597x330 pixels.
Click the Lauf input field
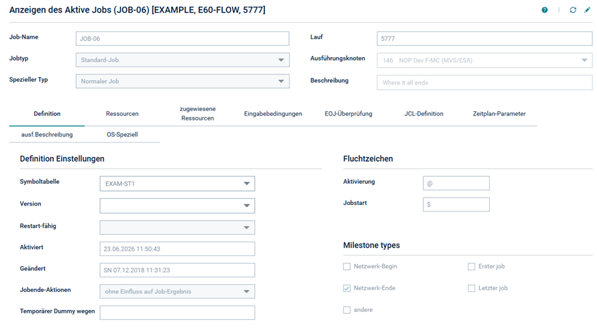tap(485, 39)
